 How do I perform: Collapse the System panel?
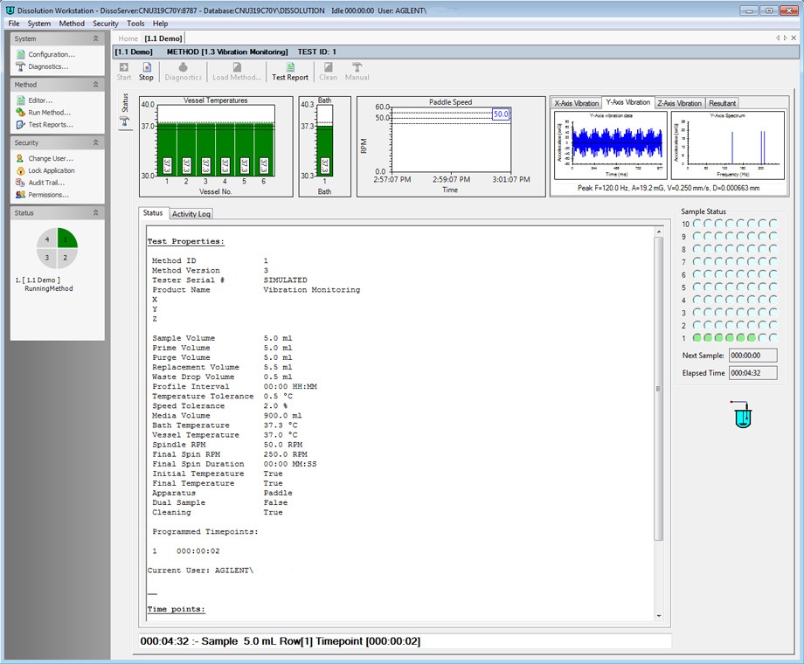click(x=95, y=38)
